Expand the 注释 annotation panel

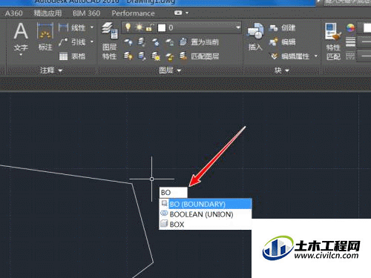(51, 70)
